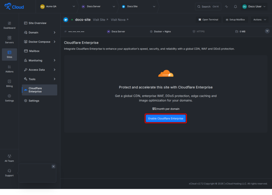The height and width of the screenshot is (195, 272).
Task: Click the Open Terminal button
Action: (x=208, y=20)
